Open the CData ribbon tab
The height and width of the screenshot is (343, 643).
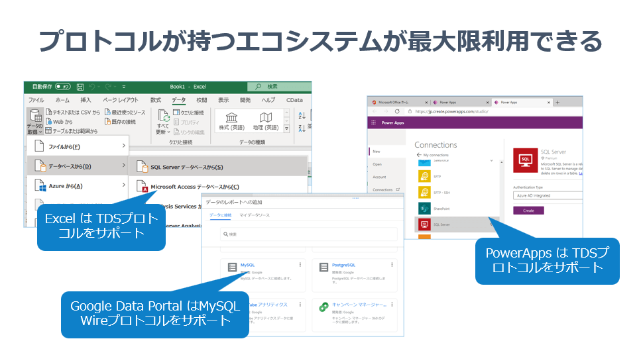[294, 100]
